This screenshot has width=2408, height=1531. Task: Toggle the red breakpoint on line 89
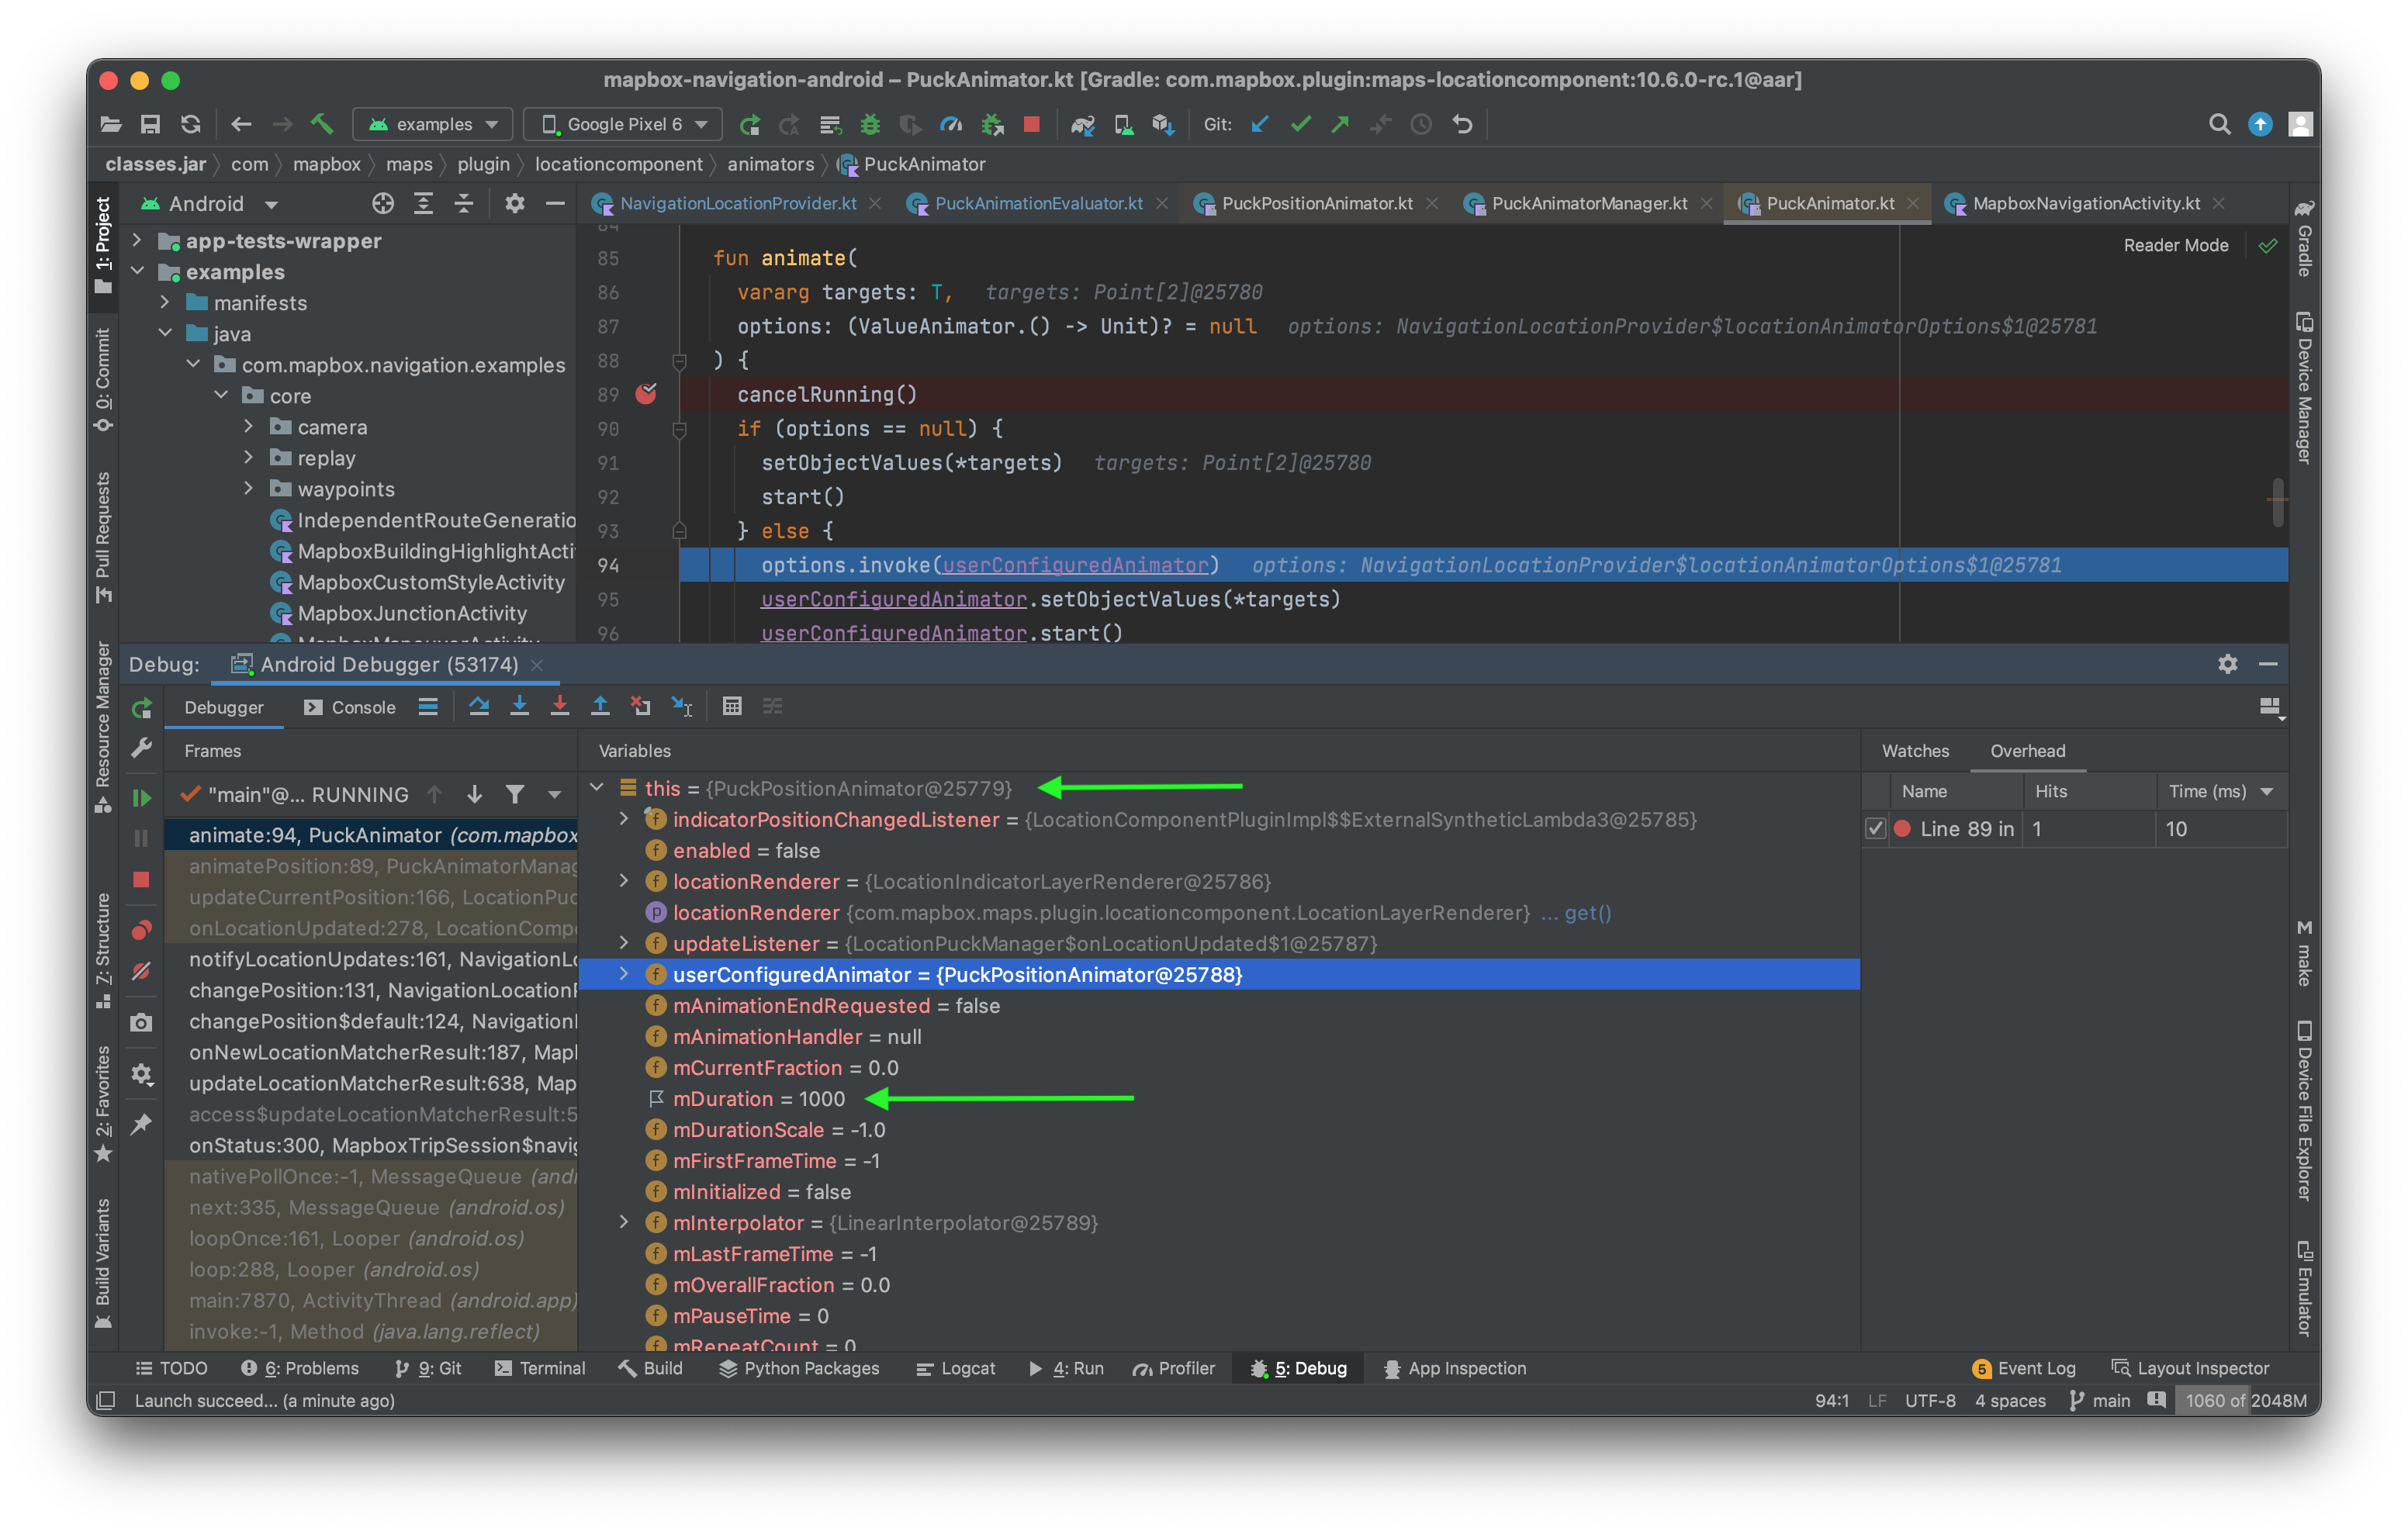point(646,394)
